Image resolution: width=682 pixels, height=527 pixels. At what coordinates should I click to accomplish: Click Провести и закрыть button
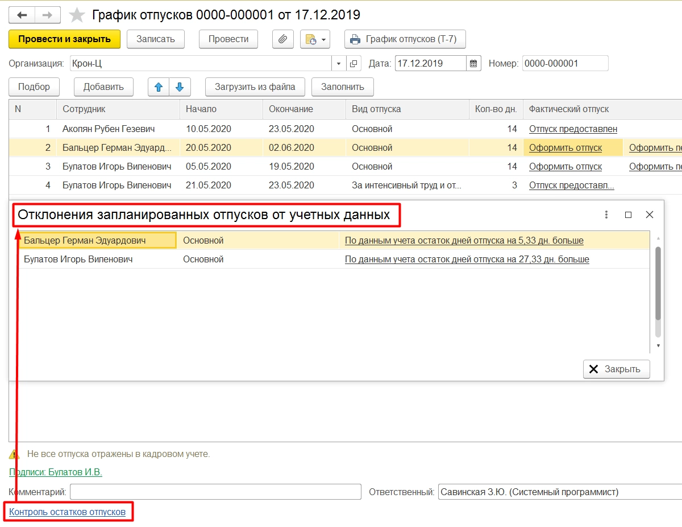pyautogui.click(x=64, y=39)
